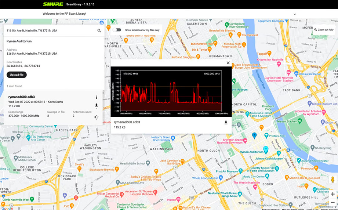Image resolution: width=338 pixels, height=210 pixels.
Task: Click the map zoom in plus button
Action: [x=332, y=194]
